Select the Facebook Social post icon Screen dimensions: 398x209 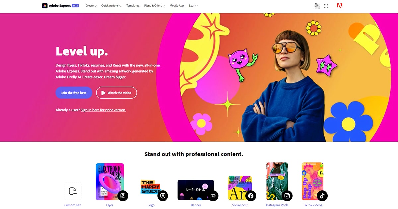(x=251, y=196)
